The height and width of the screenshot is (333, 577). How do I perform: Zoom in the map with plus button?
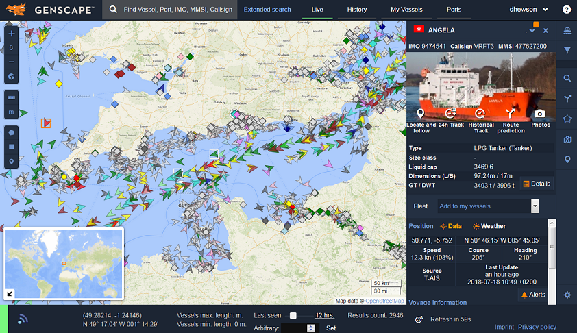tap(12, 34)
